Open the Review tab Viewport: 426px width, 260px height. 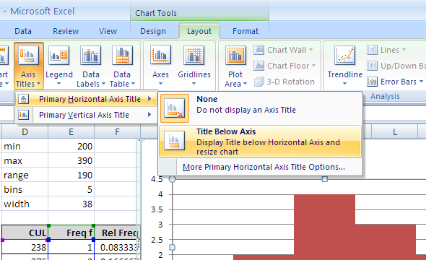(66, 31)
